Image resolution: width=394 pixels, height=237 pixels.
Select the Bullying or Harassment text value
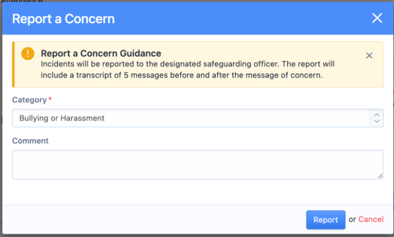point(62,118)
